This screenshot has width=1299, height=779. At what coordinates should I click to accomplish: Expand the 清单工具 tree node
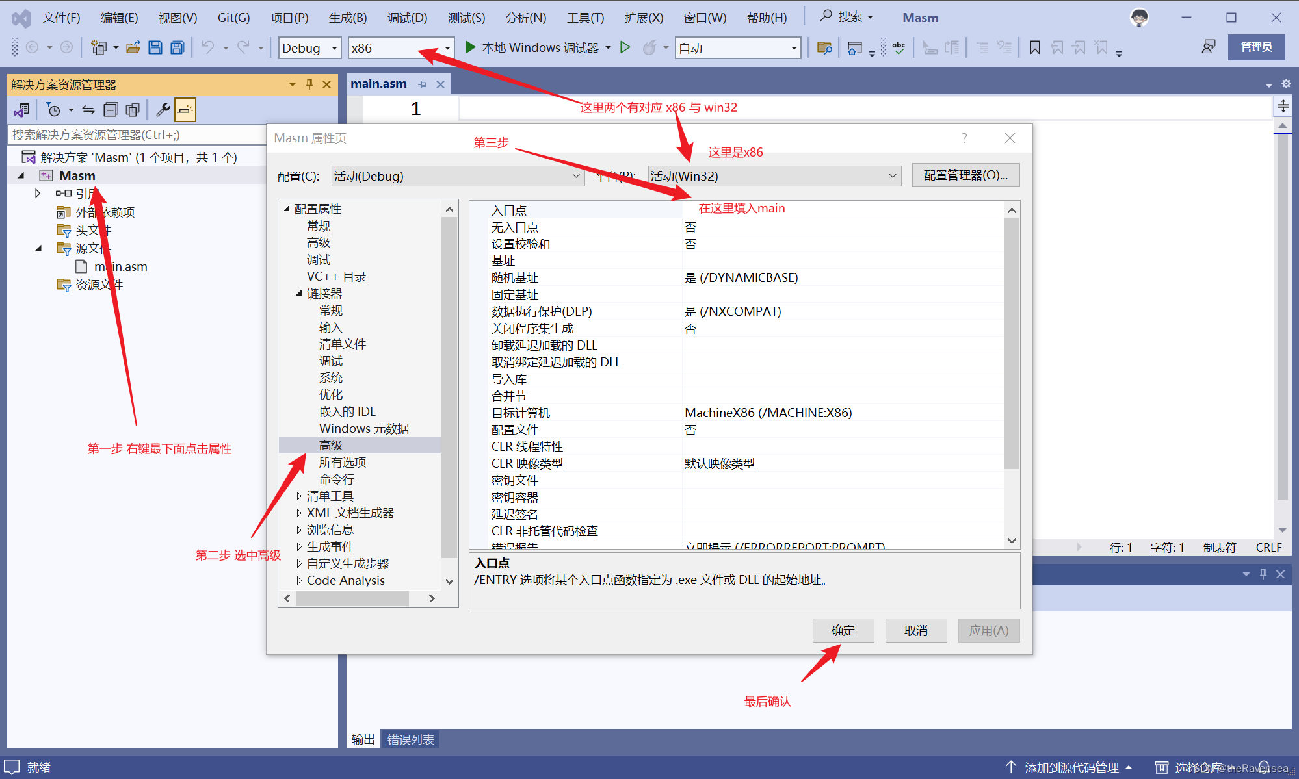[299, 496]
